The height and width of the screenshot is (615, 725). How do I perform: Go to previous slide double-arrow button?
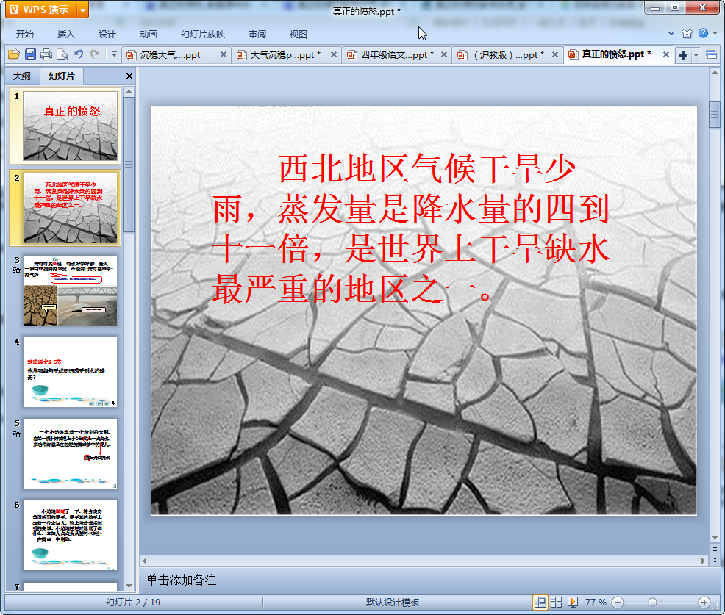coord(715,549)
